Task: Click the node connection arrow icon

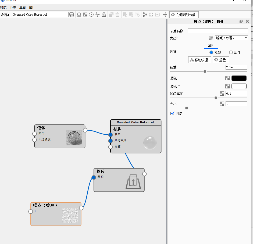Action: click(x=165, y=15)
